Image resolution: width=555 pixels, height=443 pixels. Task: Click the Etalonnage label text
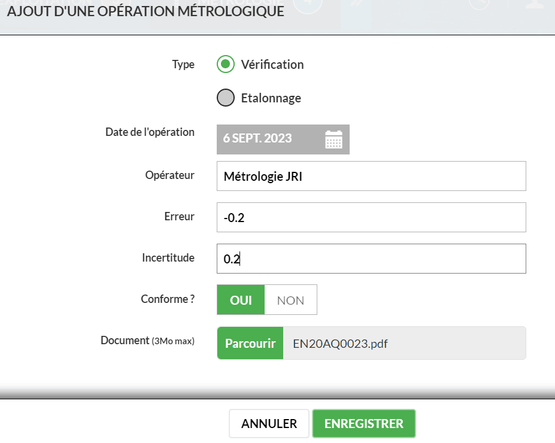point(271,98)
